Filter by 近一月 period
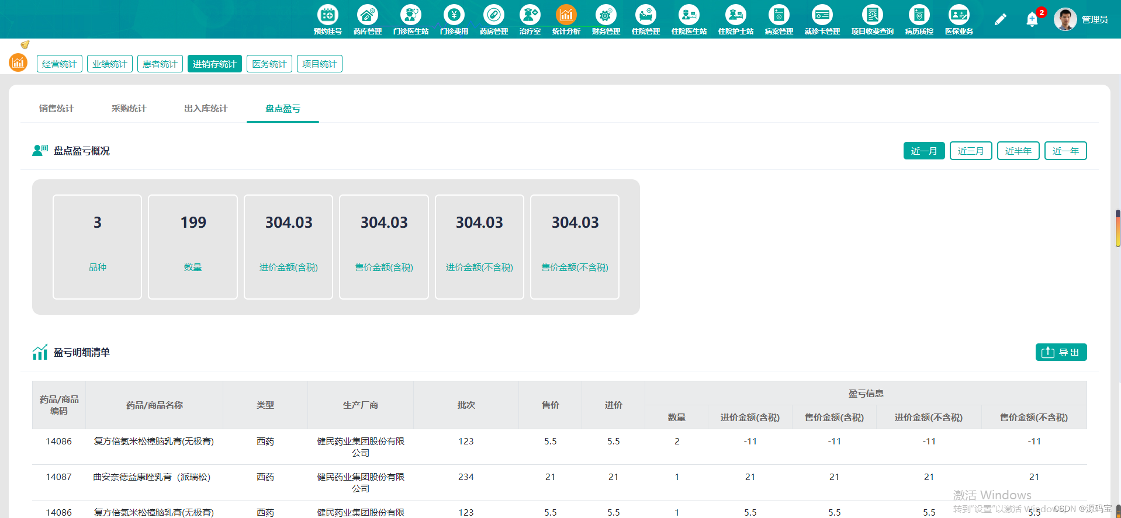Viewport: 1121px width, 518px height. click(x=923, y=151)
